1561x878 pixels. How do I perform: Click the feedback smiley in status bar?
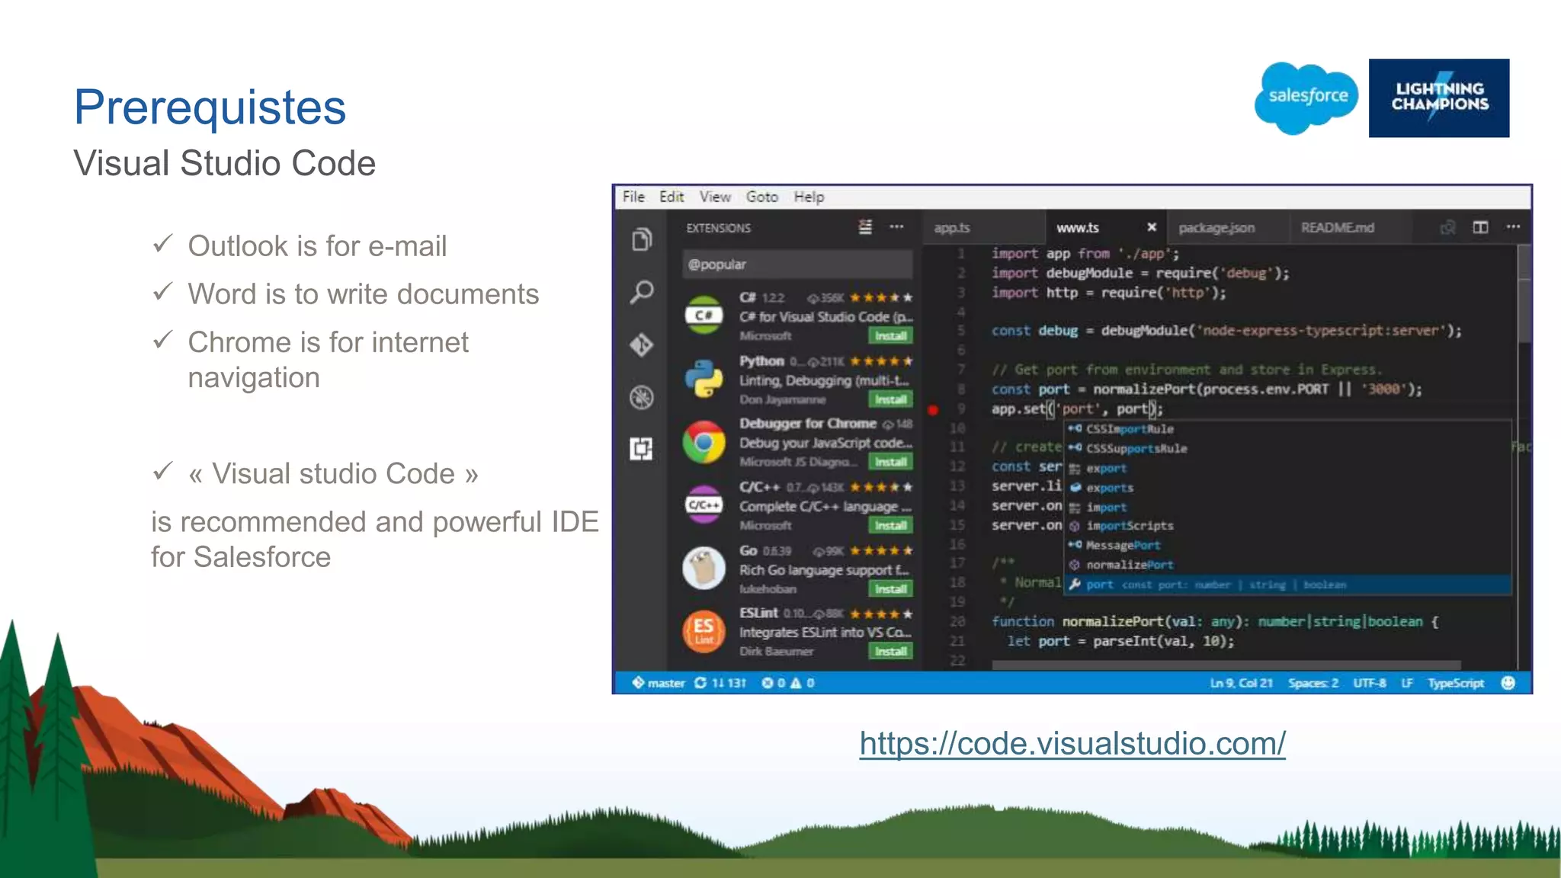[x=1508, y=683]
